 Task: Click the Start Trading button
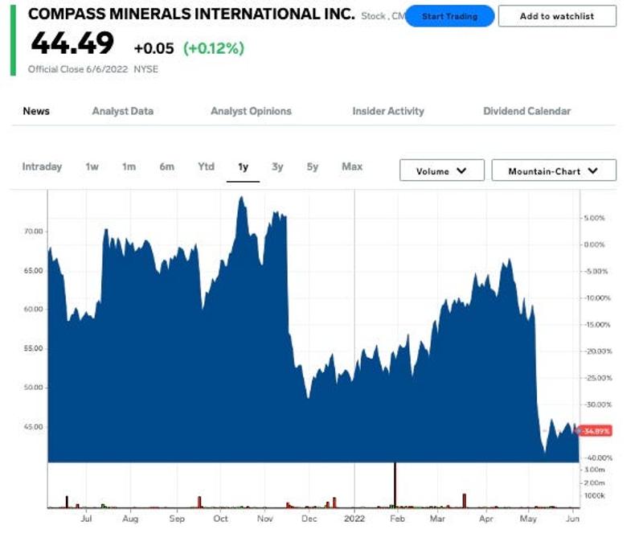tap(451, 15)
